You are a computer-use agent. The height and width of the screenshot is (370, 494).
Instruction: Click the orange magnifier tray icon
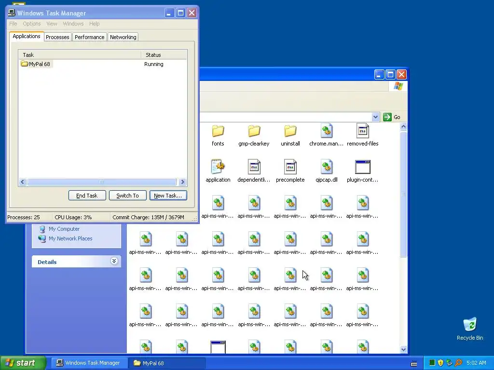pos(458,363)
